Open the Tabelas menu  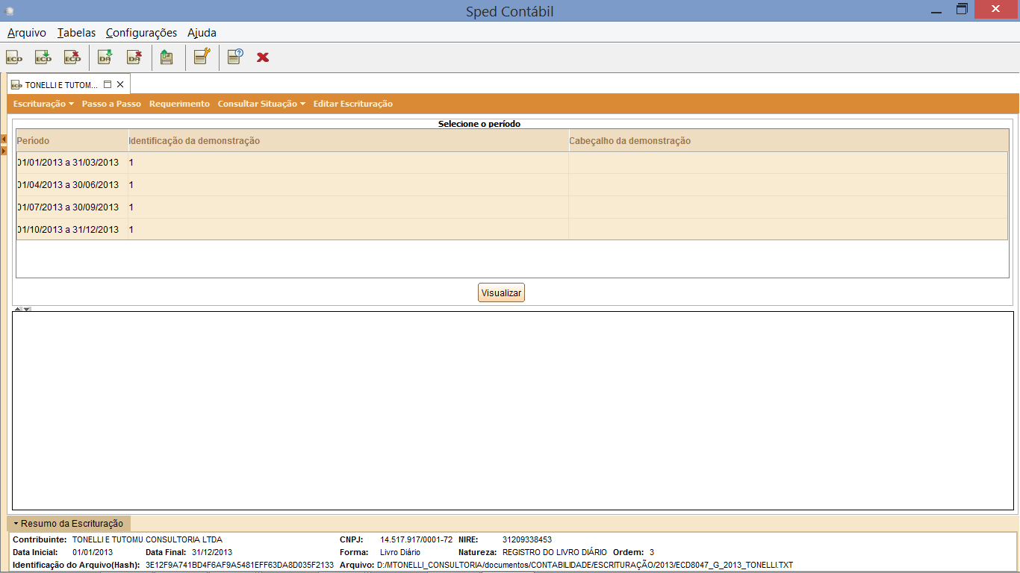76,33
